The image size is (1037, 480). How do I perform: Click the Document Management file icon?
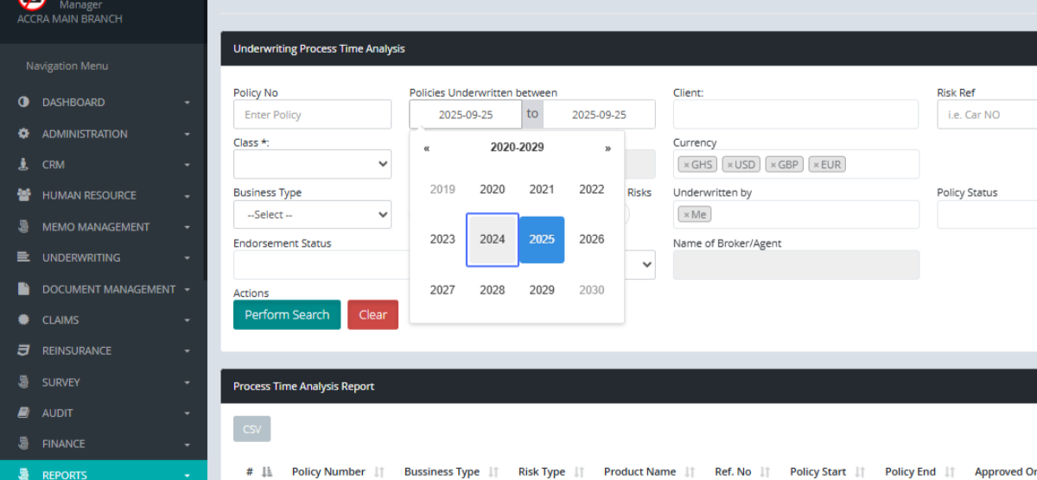pyautogui.click(x=23, y=289)
